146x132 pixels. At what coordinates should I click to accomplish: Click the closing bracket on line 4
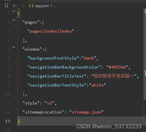pyautogui.click(x=24, y=40)
